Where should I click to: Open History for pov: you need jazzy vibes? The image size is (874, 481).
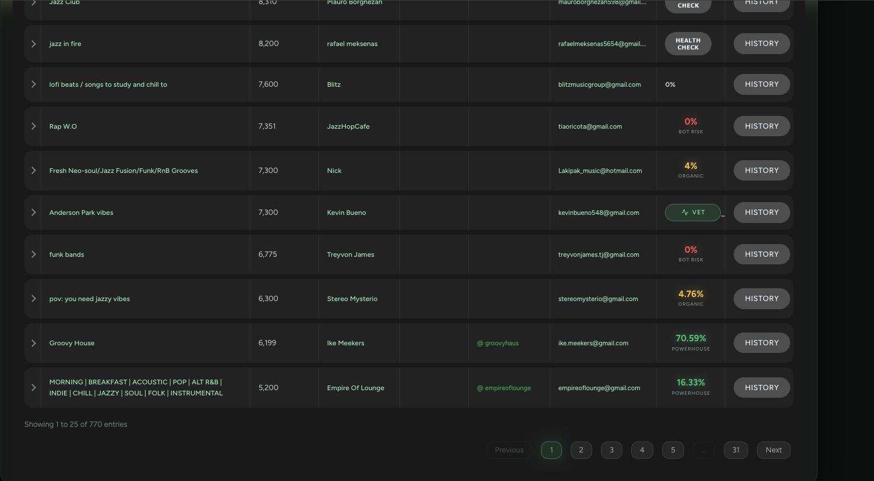point(762,299)
